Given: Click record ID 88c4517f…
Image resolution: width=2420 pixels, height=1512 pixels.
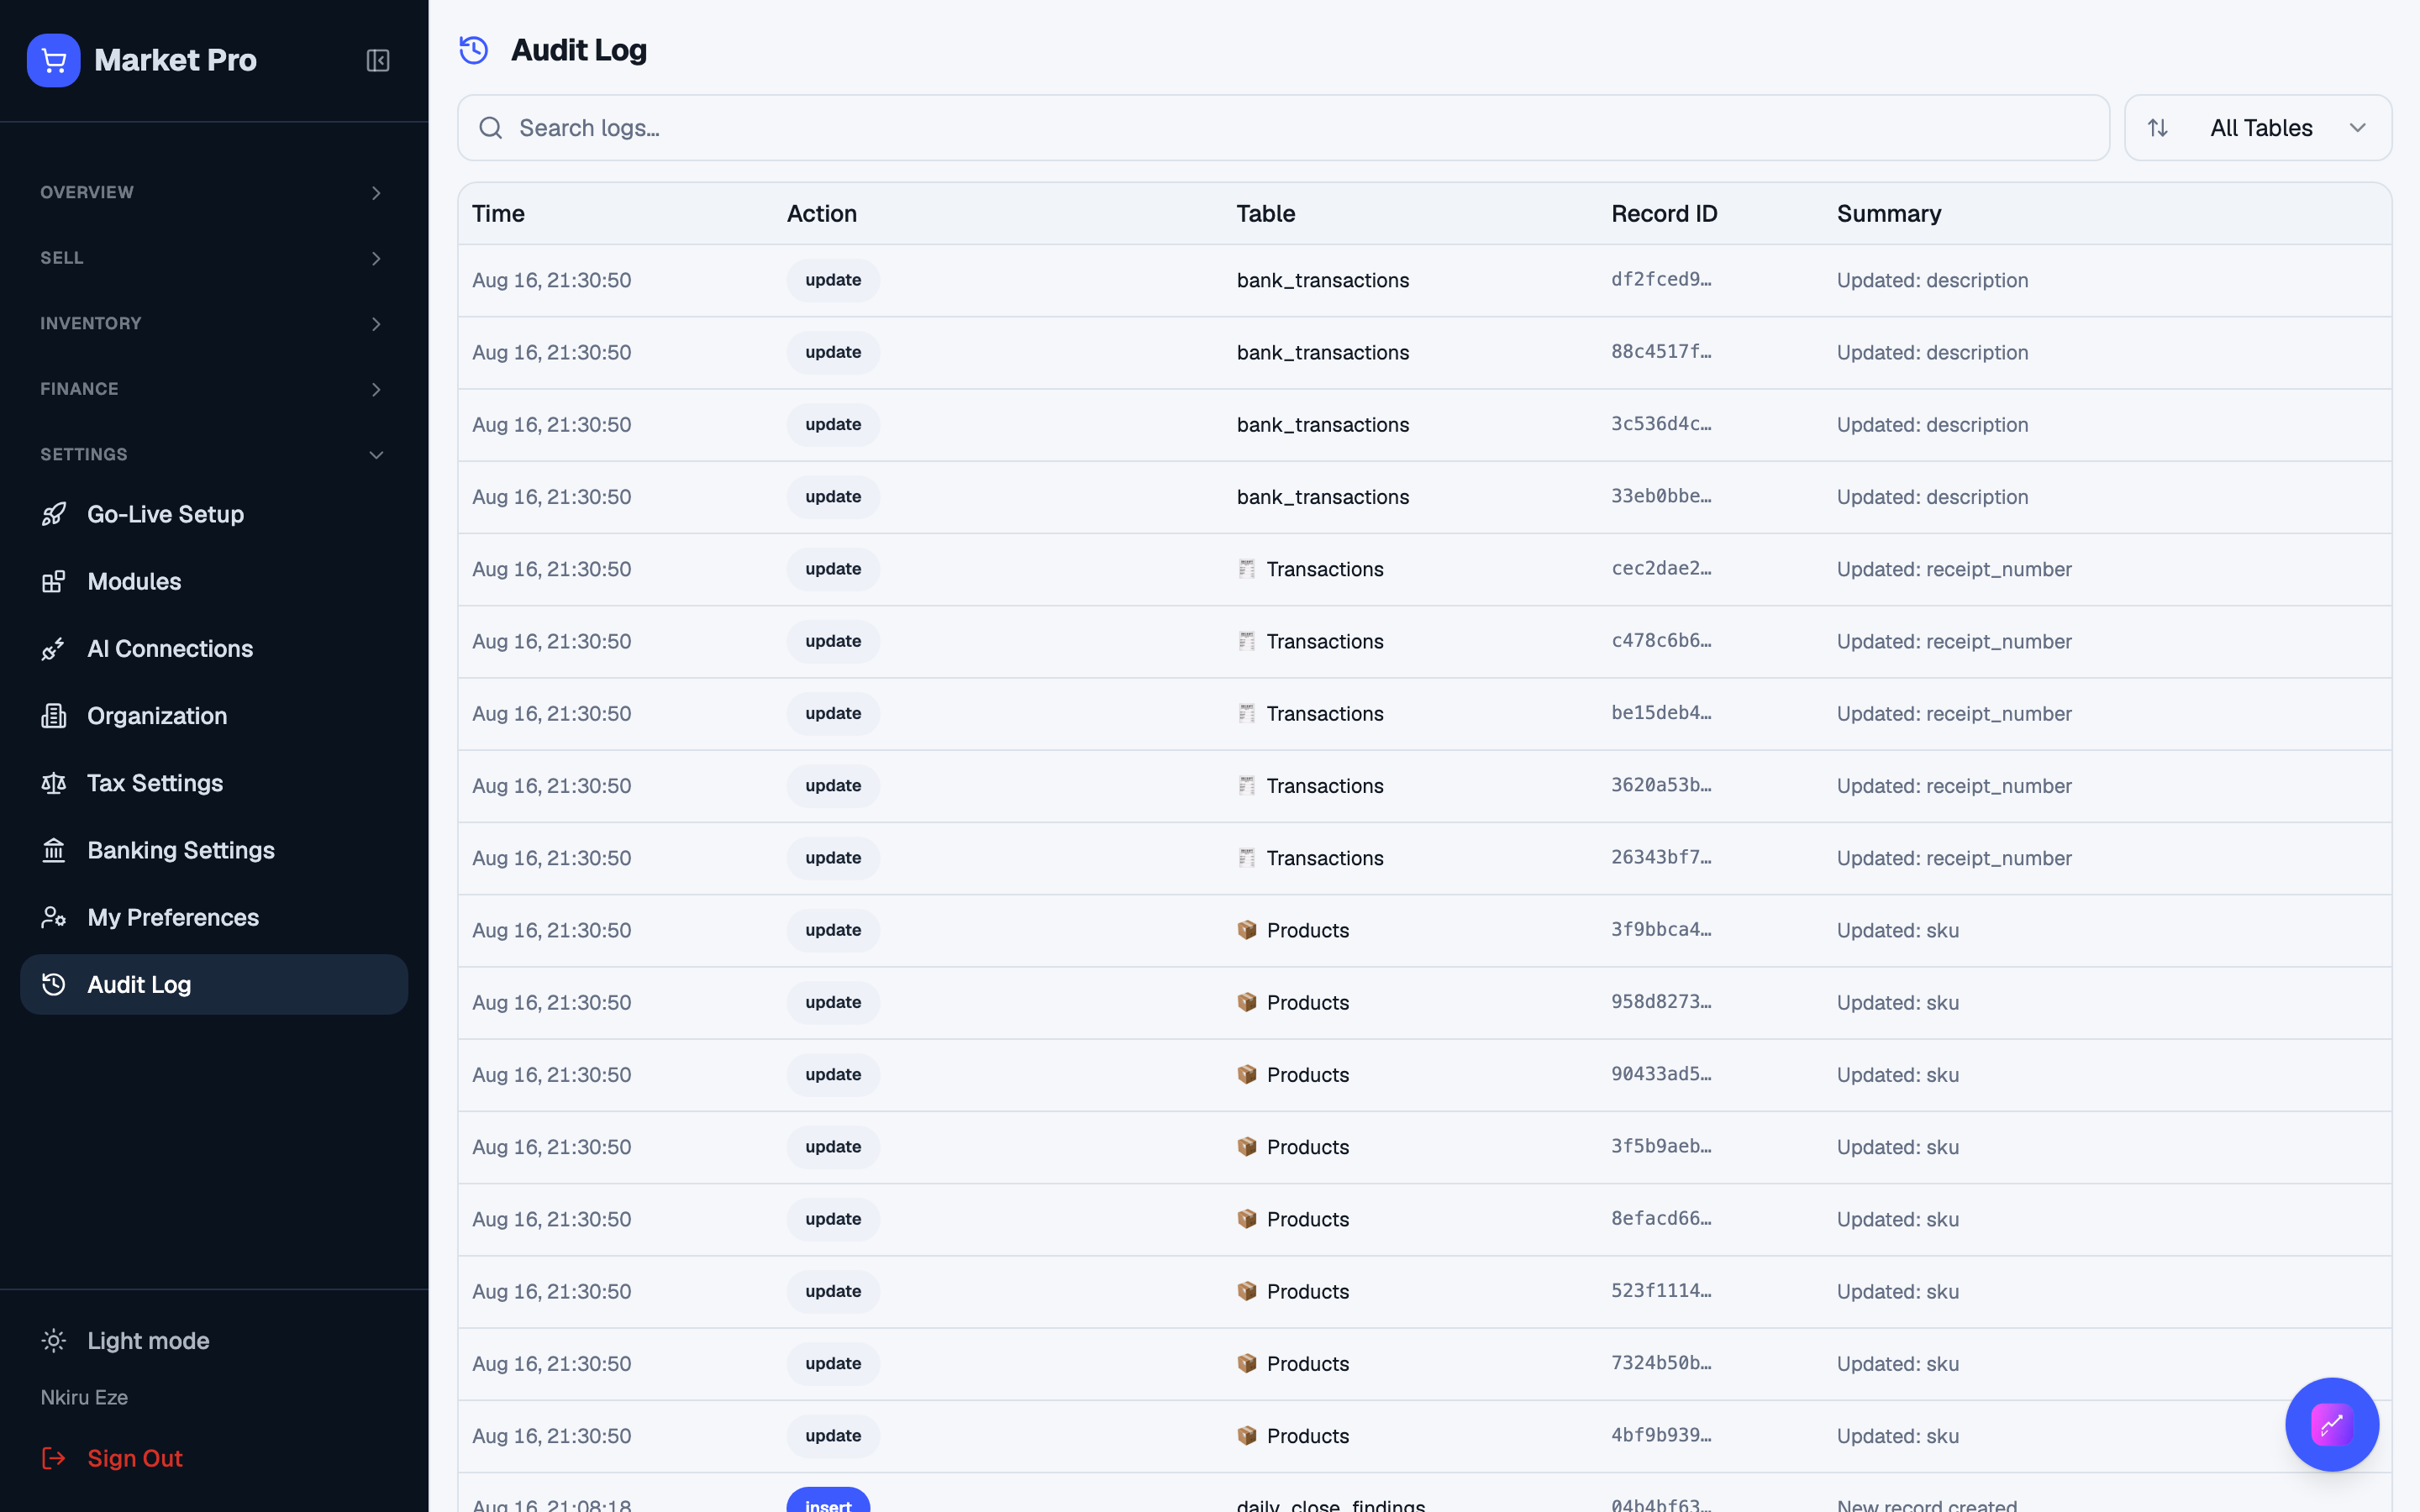Looking at the screenshot, I should [1661, 352].
